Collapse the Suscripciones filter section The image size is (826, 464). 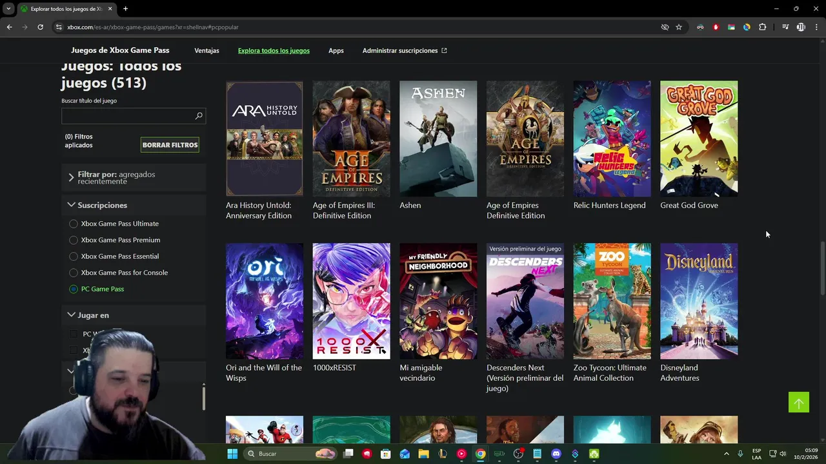pos(134,205)
